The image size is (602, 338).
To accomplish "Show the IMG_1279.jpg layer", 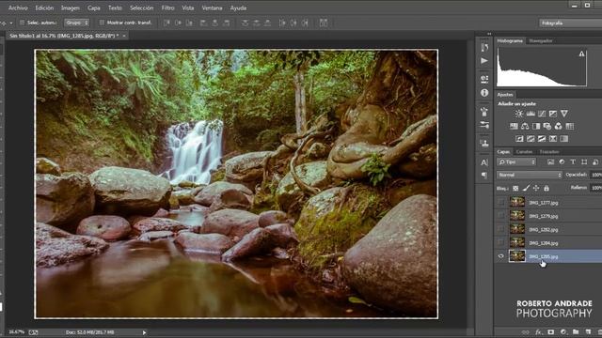I will [500, 216].
